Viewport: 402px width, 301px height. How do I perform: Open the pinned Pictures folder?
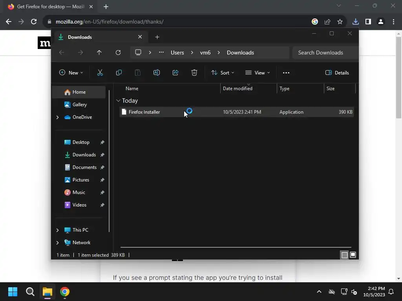click(x=79, y=180)
